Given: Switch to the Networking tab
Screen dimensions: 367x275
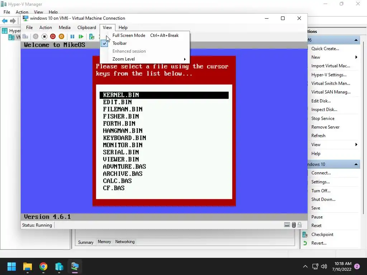Looking at the screenshot, I should click(125, 242).
